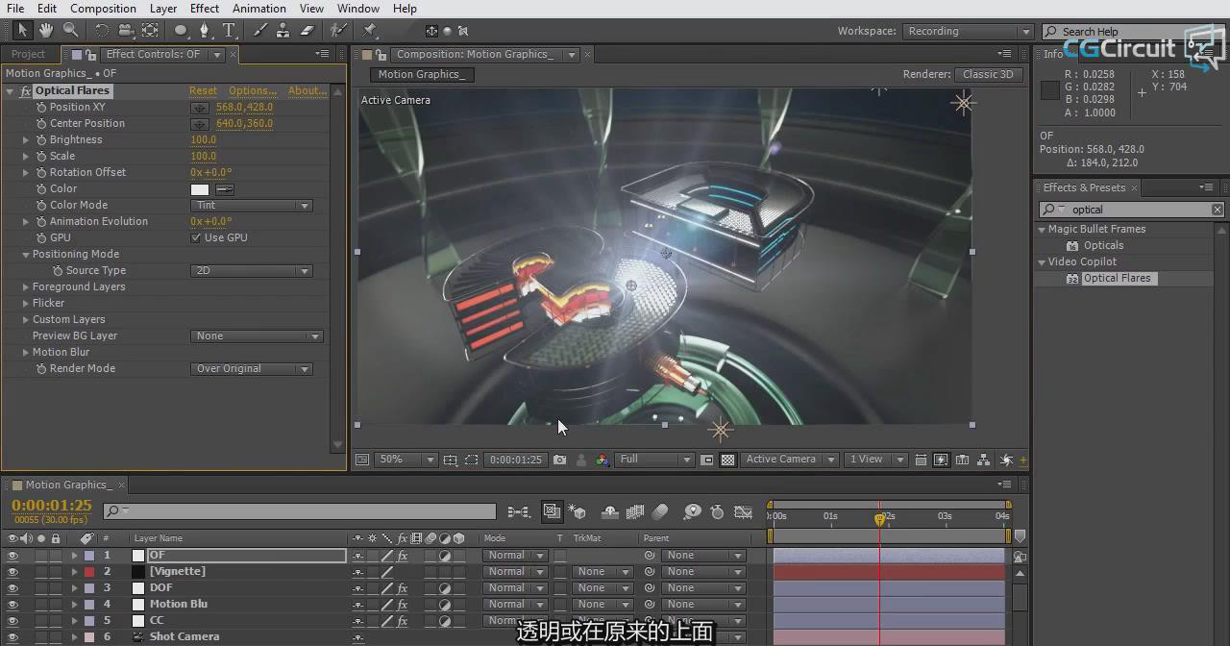Viewport: 1230px width, 646px height.
Task: Select the Hand tool
Action: click(46, 31)
